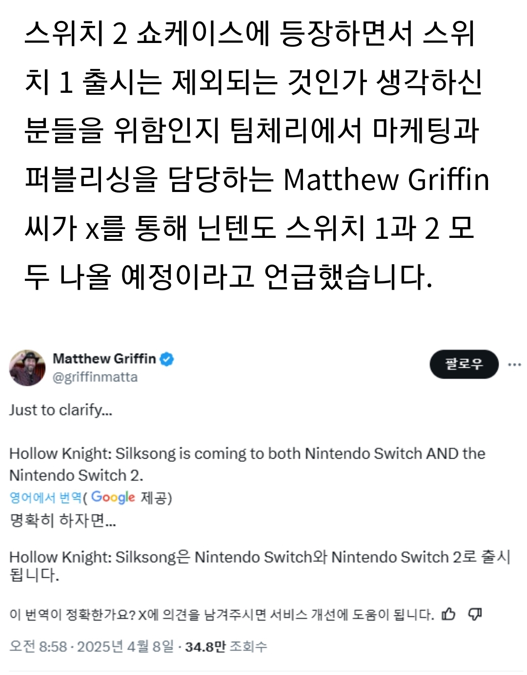Open Matthew Griffin's profile avatar
The image size is (527, 675).
pos(27,368)
